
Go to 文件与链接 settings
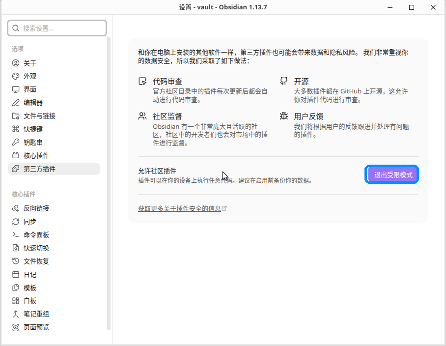pyautogui.click(x=54, y=116)
